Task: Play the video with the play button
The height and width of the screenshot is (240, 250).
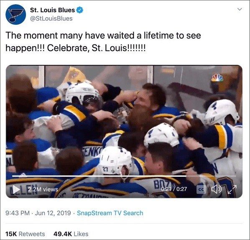Action: coord(16,189)
